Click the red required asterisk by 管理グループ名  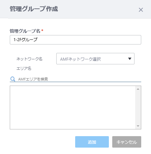[x=42, y=30]
